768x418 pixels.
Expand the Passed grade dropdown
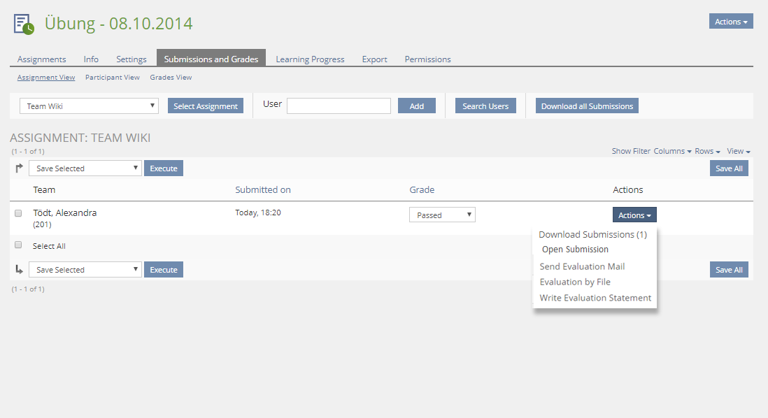coord(442,215)
